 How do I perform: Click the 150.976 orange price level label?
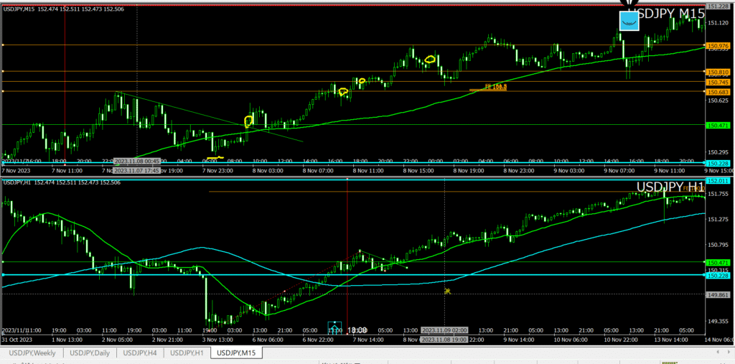[719, 46]
